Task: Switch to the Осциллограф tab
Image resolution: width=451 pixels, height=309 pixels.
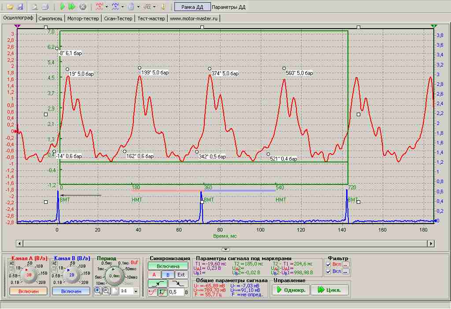Action: point(18,18)
